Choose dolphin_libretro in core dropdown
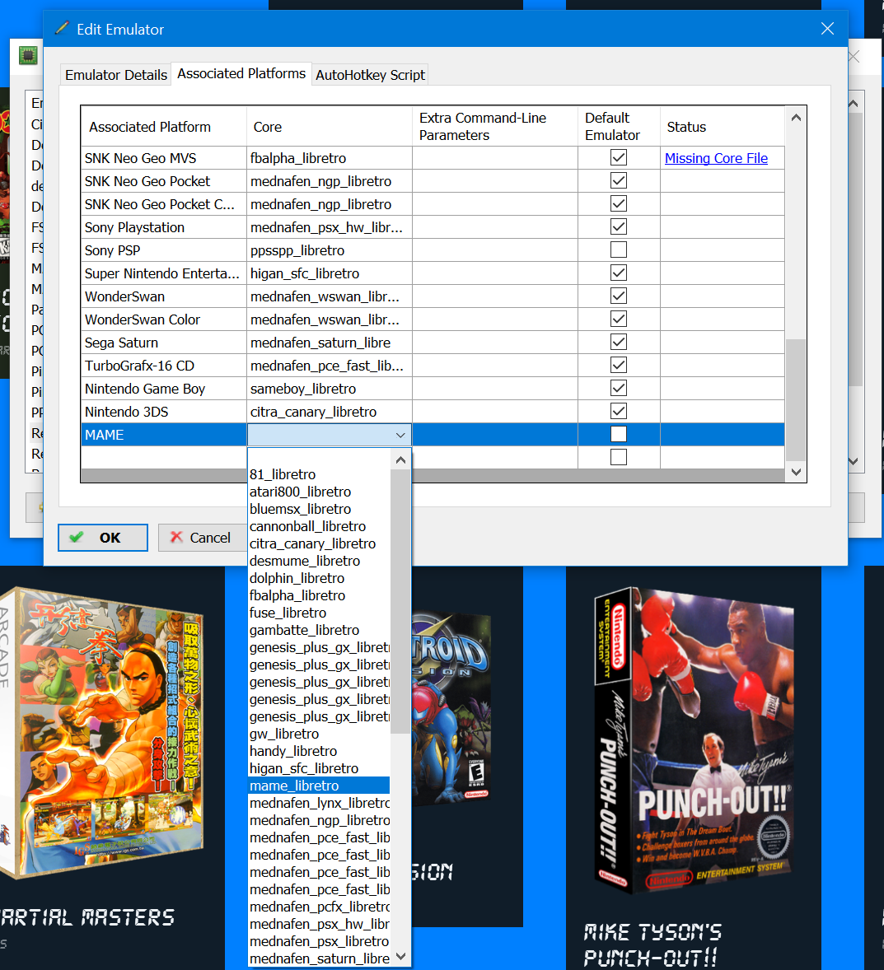 pyautogui.click(x=318, y=578)
